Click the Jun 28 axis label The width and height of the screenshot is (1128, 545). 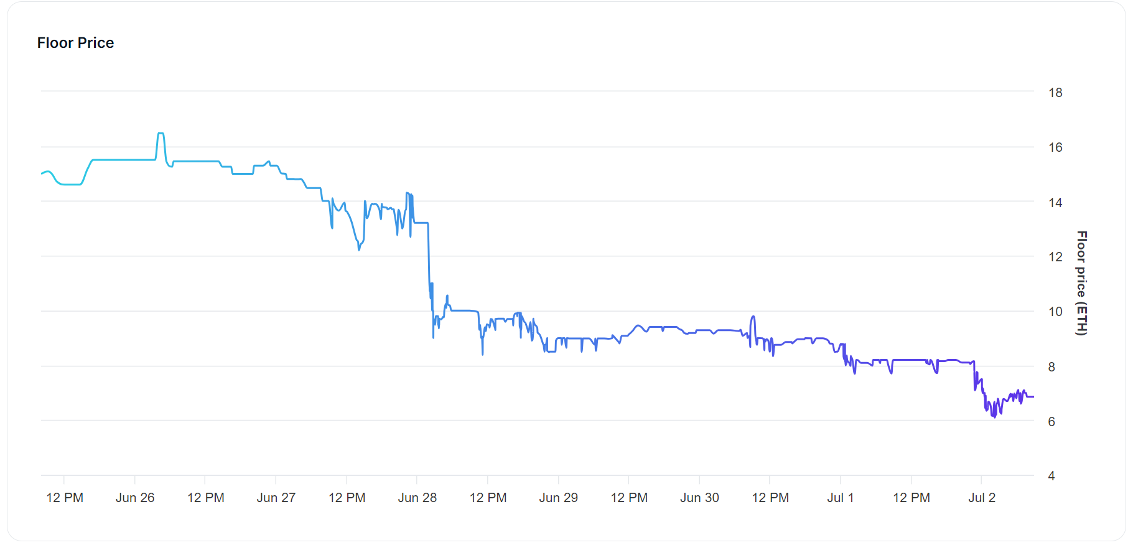click(x=417, y=498)
